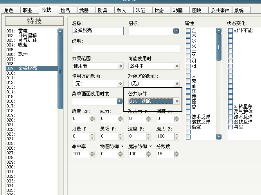Toggle the 水 attribute checkbox

coord(188,41)
